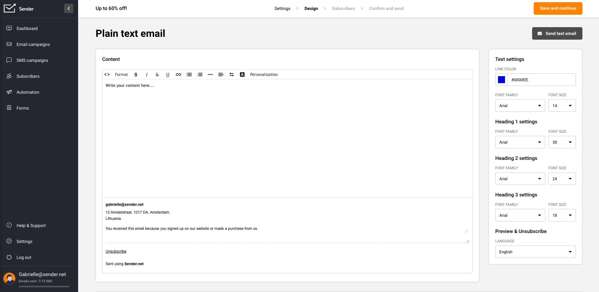Image resolution: width=599 pixels, height=292 pixels.
Task: Open the text alignment options
Action: pos(221,75)
